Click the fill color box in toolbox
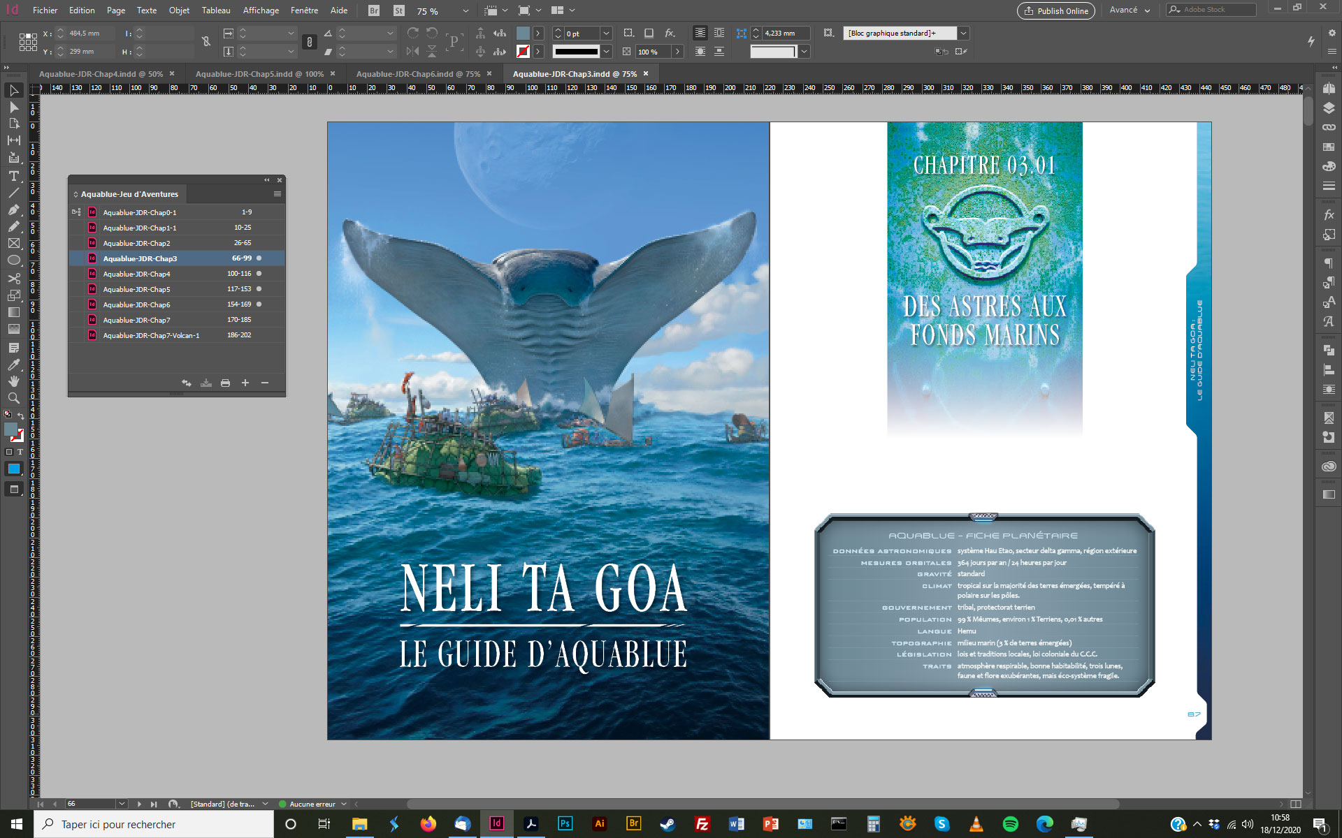Viewport: 1342px width, 838px height. tap(10, 429)
